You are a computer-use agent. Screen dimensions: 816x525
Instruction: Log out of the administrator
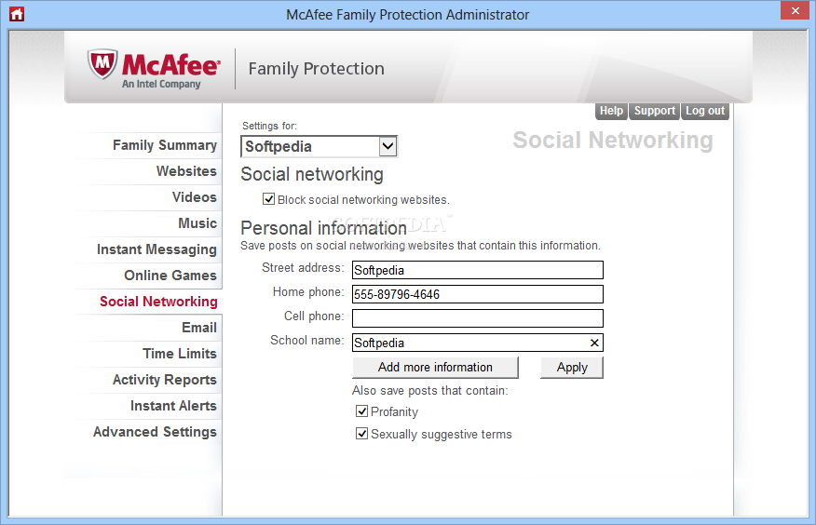[x=704, y=111]
